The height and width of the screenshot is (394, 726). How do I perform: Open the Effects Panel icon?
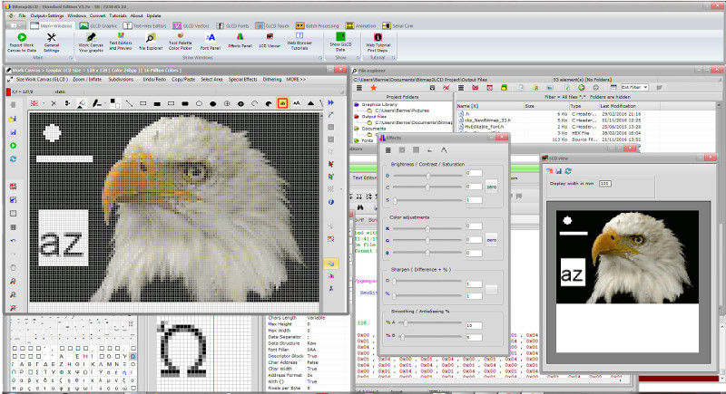[x=240, y=36]
